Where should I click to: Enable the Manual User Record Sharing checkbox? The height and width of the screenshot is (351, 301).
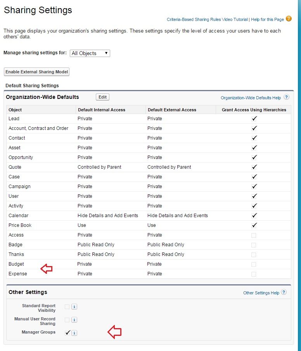click(x=67, y=320)
